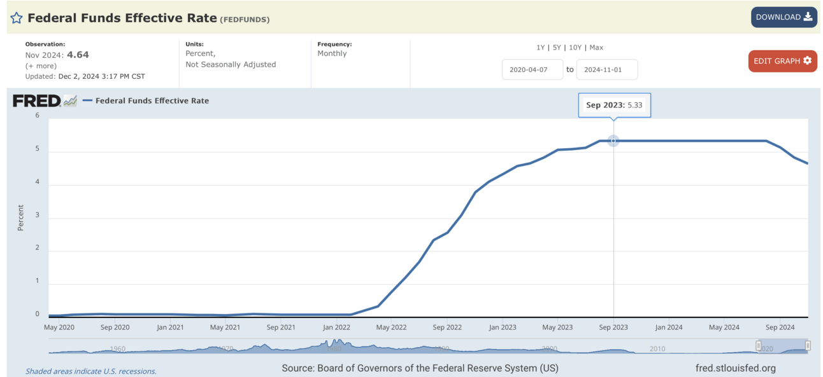Select the 10Y date range
The height and width of the screenshot is (377, 823).
(x=575, y=48)
